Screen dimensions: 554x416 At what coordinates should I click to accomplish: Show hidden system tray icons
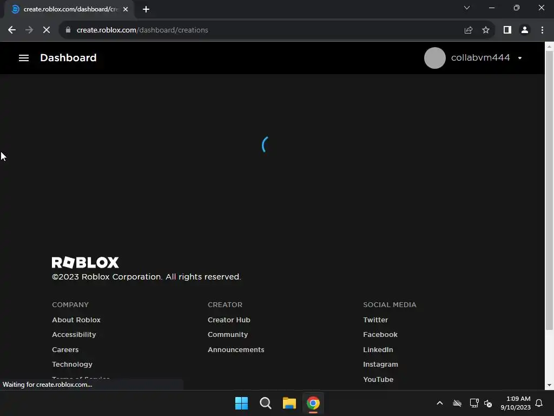click(440, 403)
